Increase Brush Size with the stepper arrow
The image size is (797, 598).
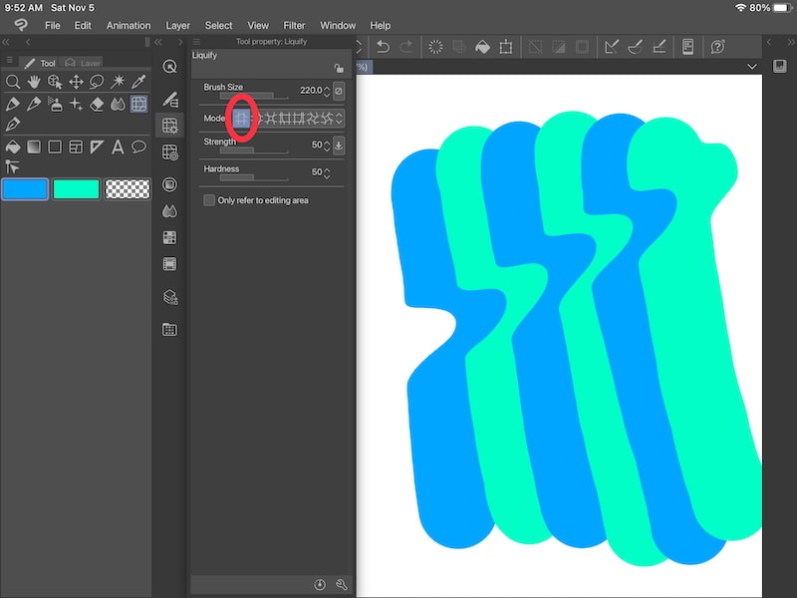pyautogui.click(x=327, y=87)
